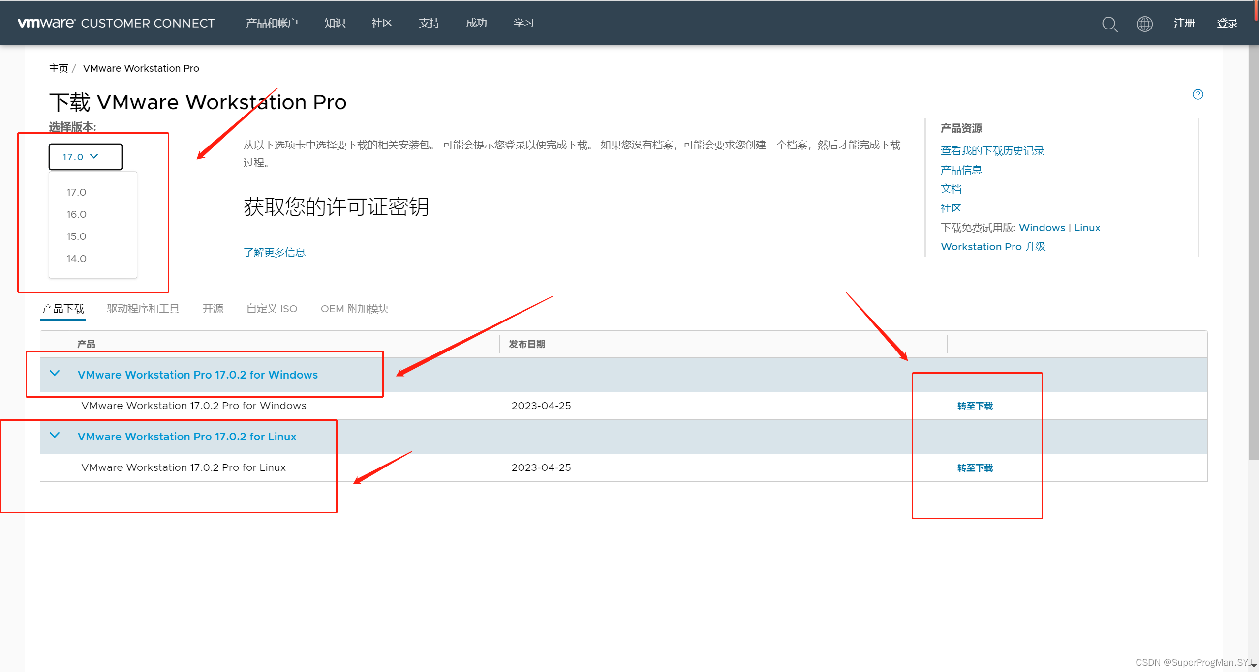Screen dimensions: 1259x672
Task: Click the VMware Workstation Pro breadcrumb
Action: pyautogui.click(x=141, y=68)
